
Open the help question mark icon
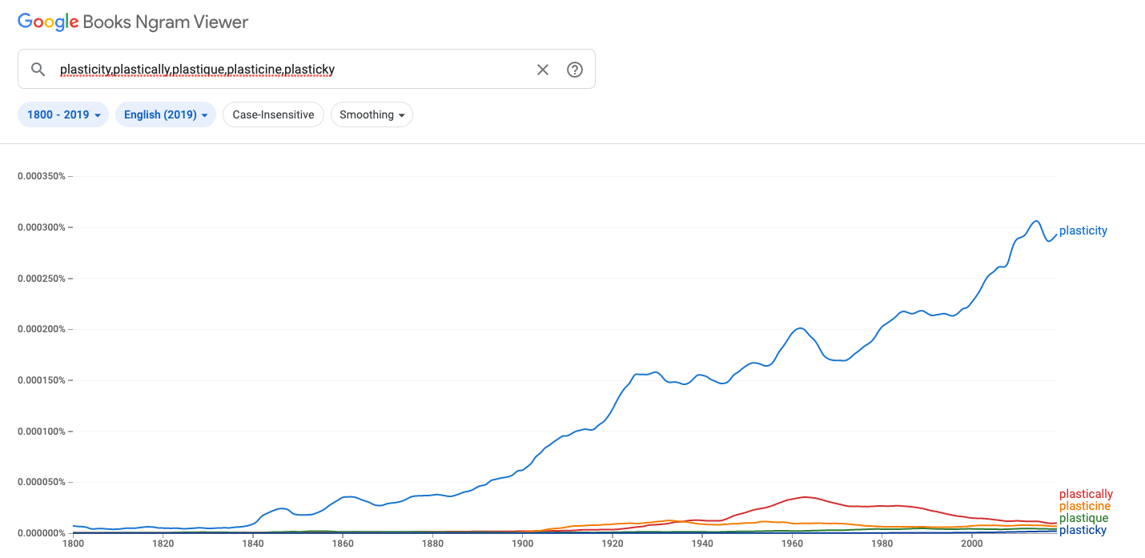point(575,70)
